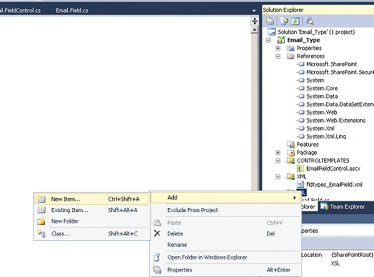This screenshot has height=277, width=374.
Task: Click the Properties toolbar icon in Solution Explorer
Action: pos(270,21)
